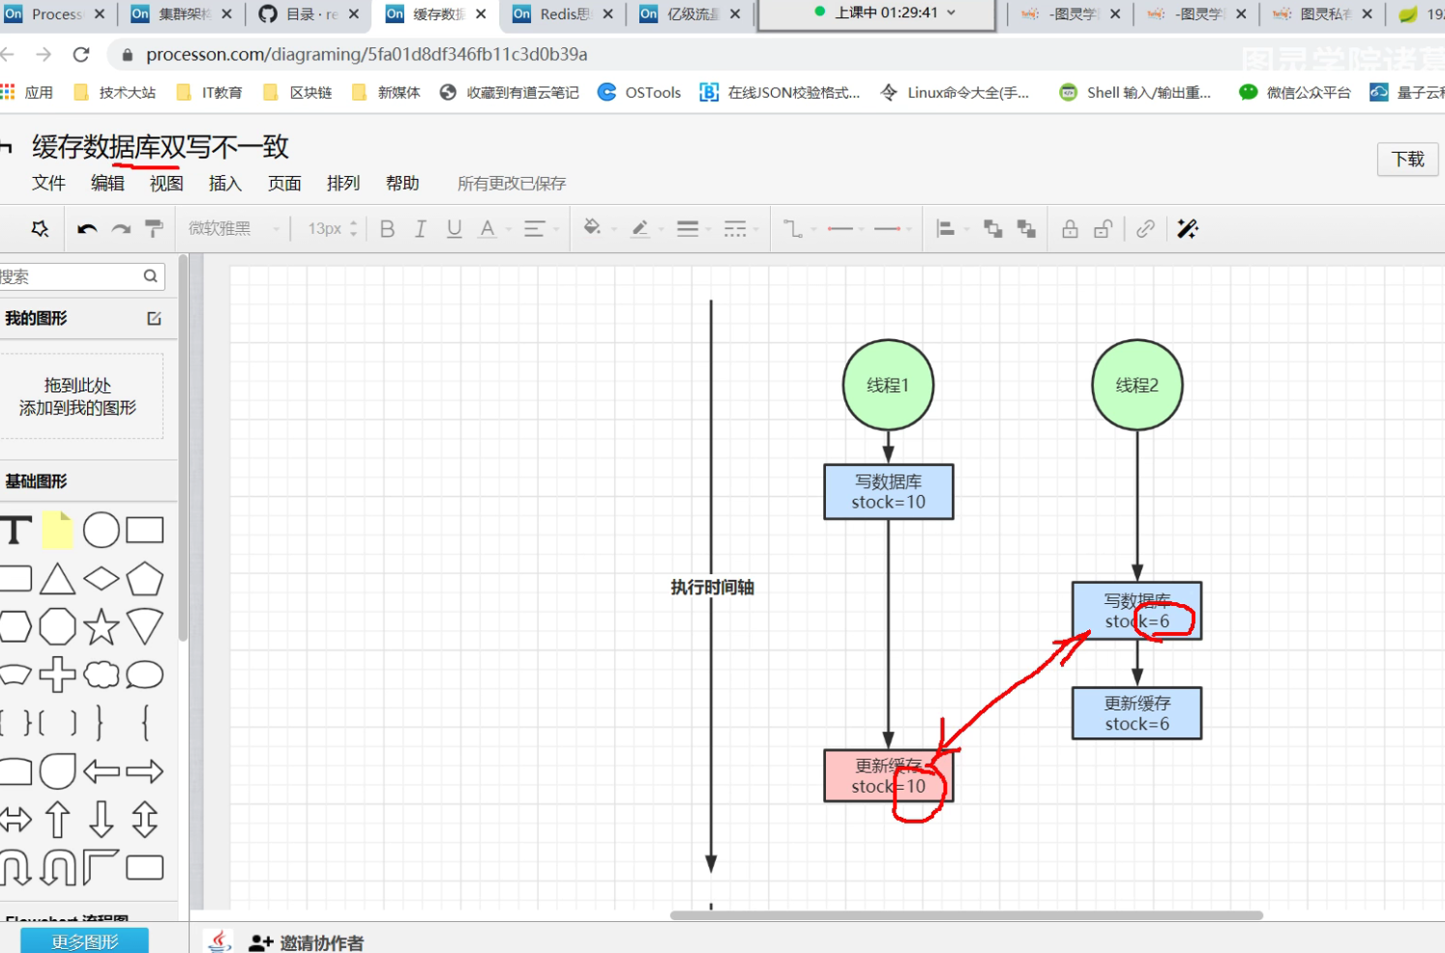Open the font color picker
Screen dimensions: 1445x953
tap(487, 229)
